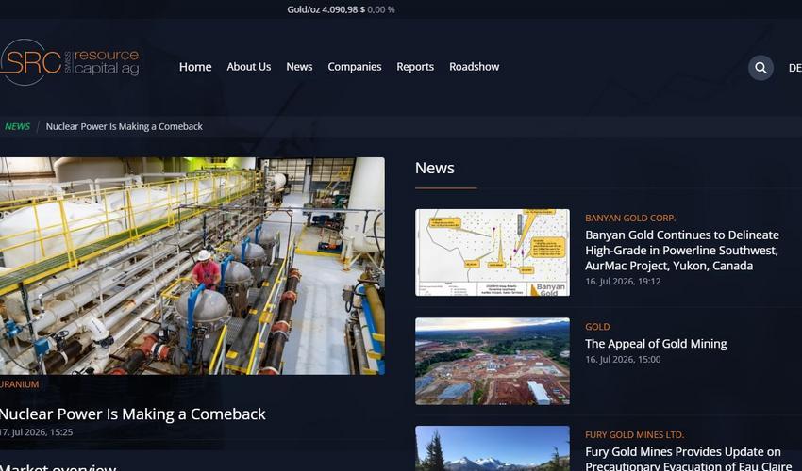The image size is (802, 471).
Task: Open headline Nuclear Power Is Making a Comeback
Action: (132, 414)
